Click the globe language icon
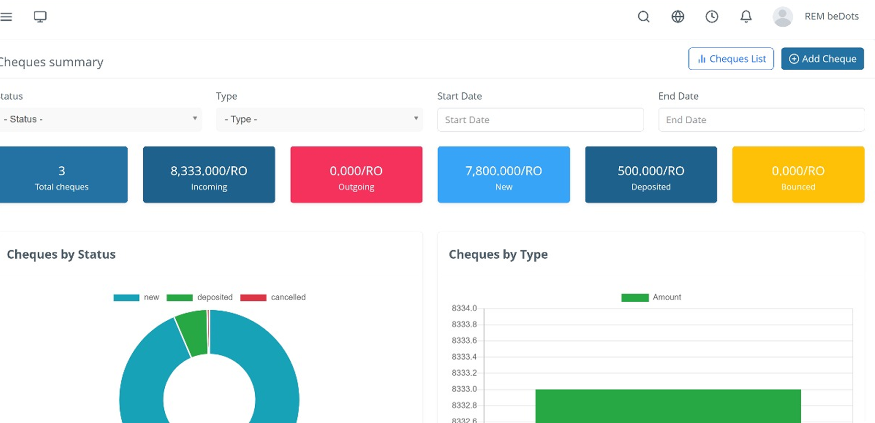This screenshot has height=423, width=875. point(678,17)
